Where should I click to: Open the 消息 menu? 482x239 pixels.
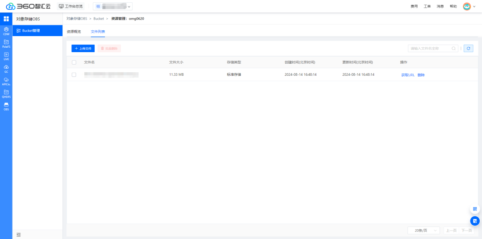(x=440, y=6)
